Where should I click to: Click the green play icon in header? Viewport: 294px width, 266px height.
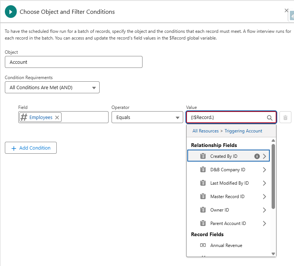11,12
